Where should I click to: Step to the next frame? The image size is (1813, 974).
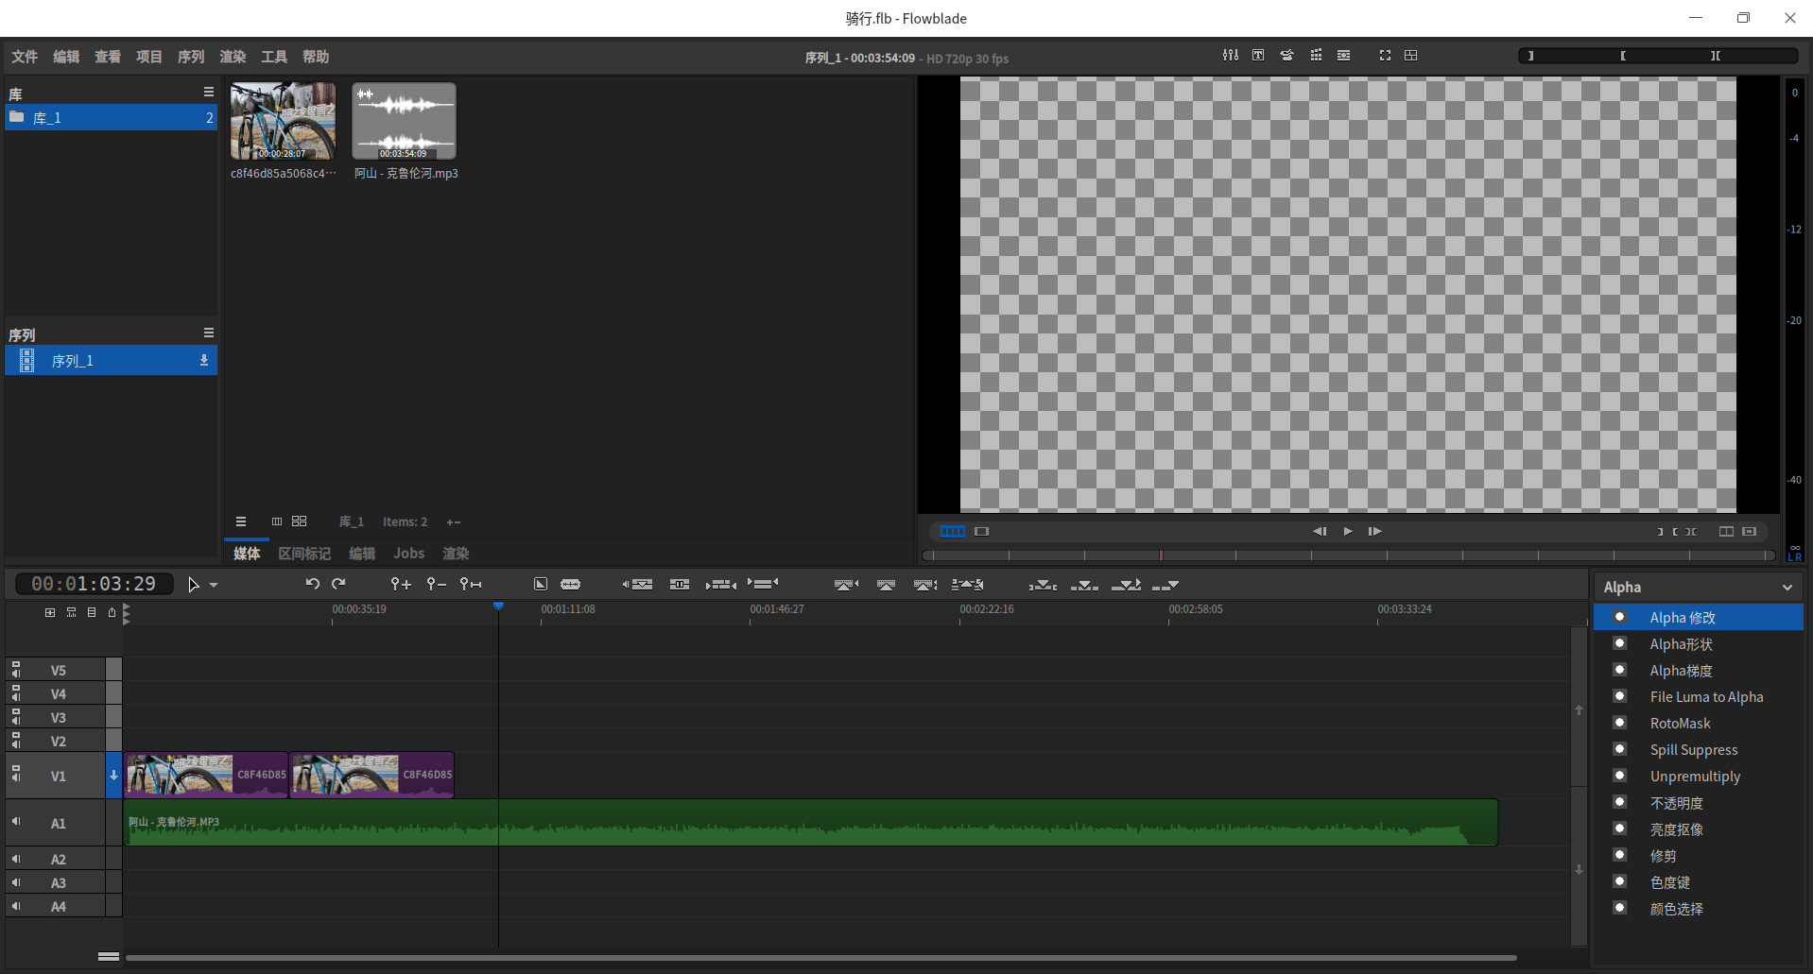click(x=1375, y=531)
